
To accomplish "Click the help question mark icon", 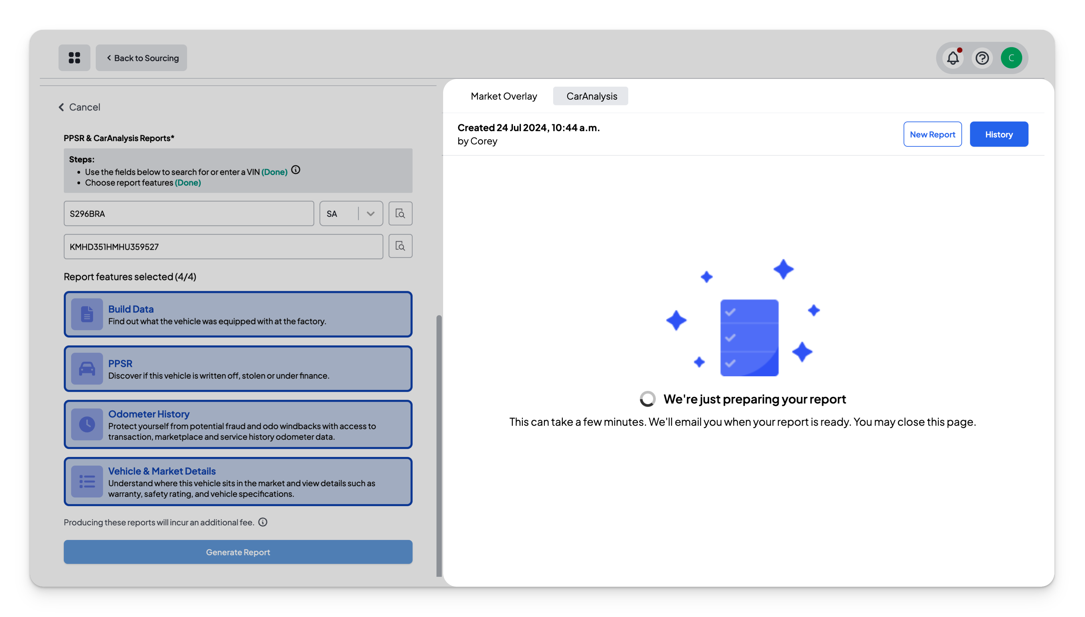I will click(x=982, y=58).
